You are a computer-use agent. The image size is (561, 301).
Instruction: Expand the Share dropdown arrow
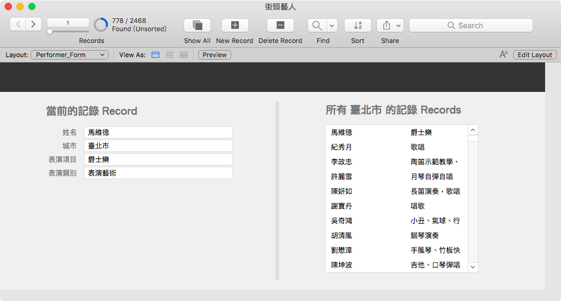click(398, 25)
